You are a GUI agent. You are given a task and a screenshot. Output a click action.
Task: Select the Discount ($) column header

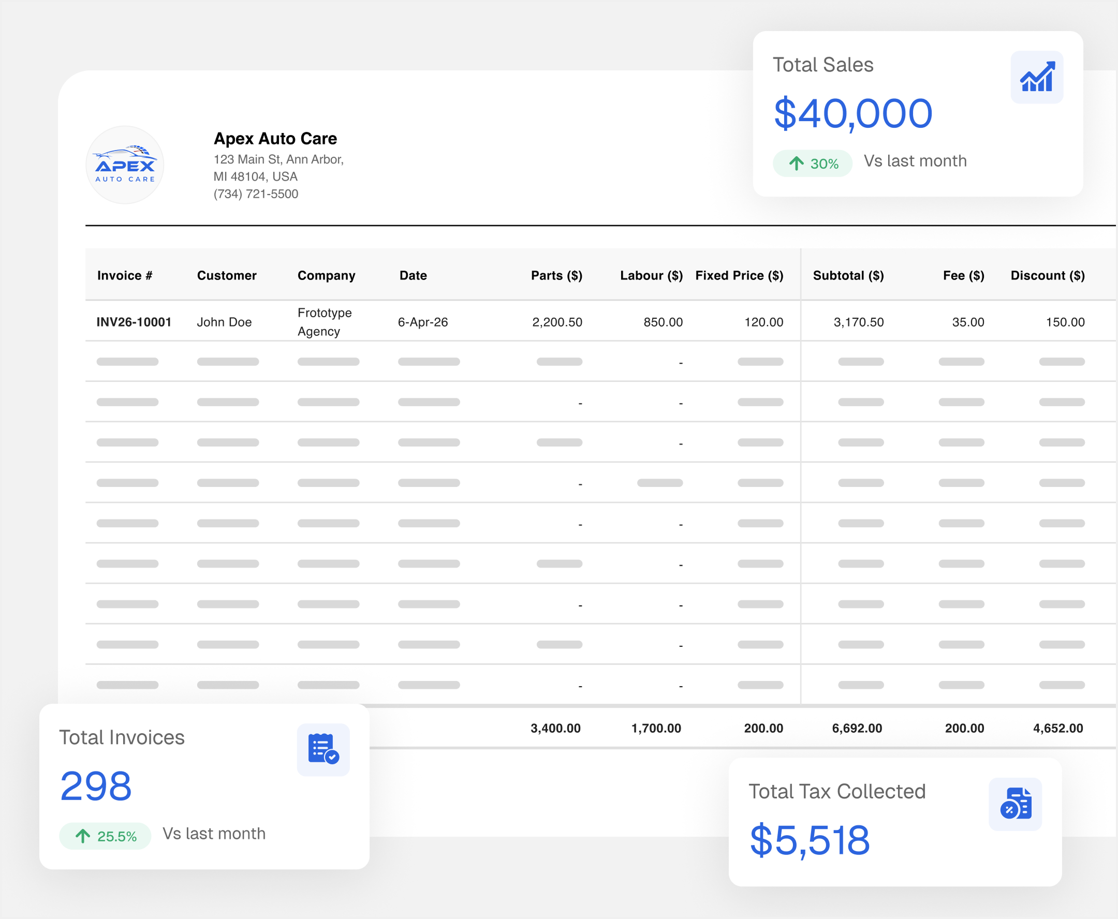point(1048,276)
